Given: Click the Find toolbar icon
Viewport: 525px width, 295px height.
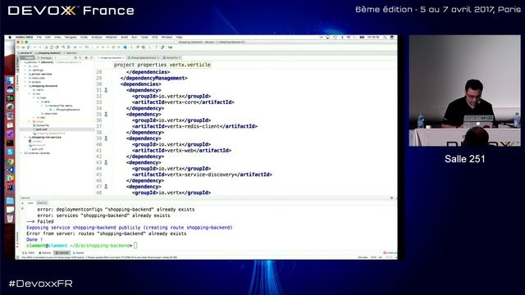Looking at the screenshot, I should [63, 48].
